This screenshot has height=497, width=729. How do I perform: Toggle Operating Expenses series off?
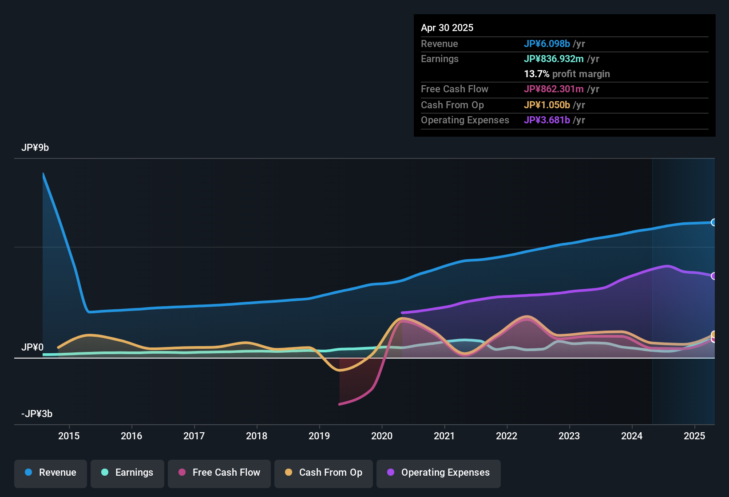438,473
